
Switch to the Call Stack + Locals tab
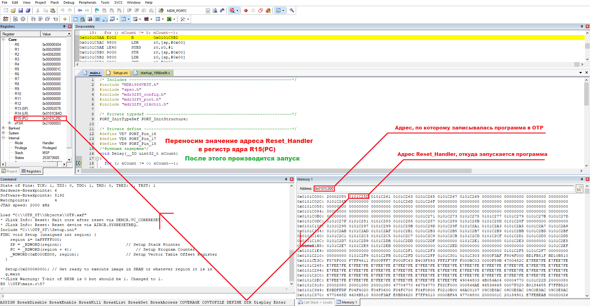(x=315, y=302)
